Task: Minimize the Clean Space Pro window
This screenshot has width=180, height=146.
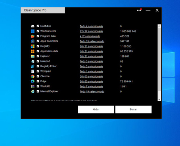Action: [x=148, y=10]
